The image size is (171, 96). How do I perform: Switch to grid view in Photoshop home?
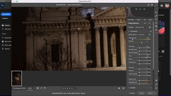163,51
